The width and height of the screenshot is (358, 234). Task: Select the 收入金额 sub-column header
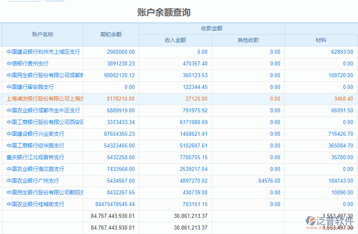click(x=174, y=40)
